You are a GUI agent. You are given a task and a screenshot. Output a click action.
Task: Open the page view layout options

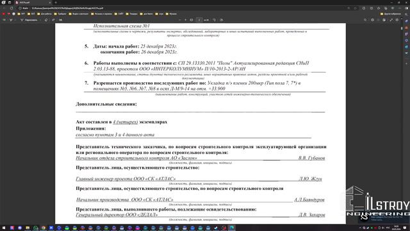(221, 20)
